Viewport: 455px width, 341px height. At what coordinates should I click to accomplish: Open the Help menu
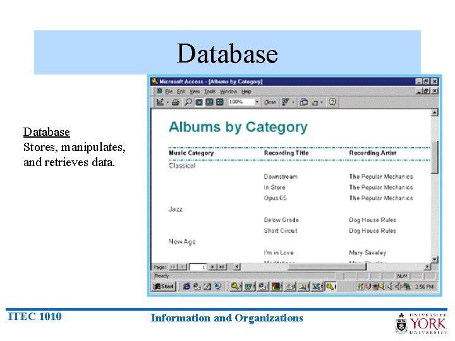coord(246,92)
